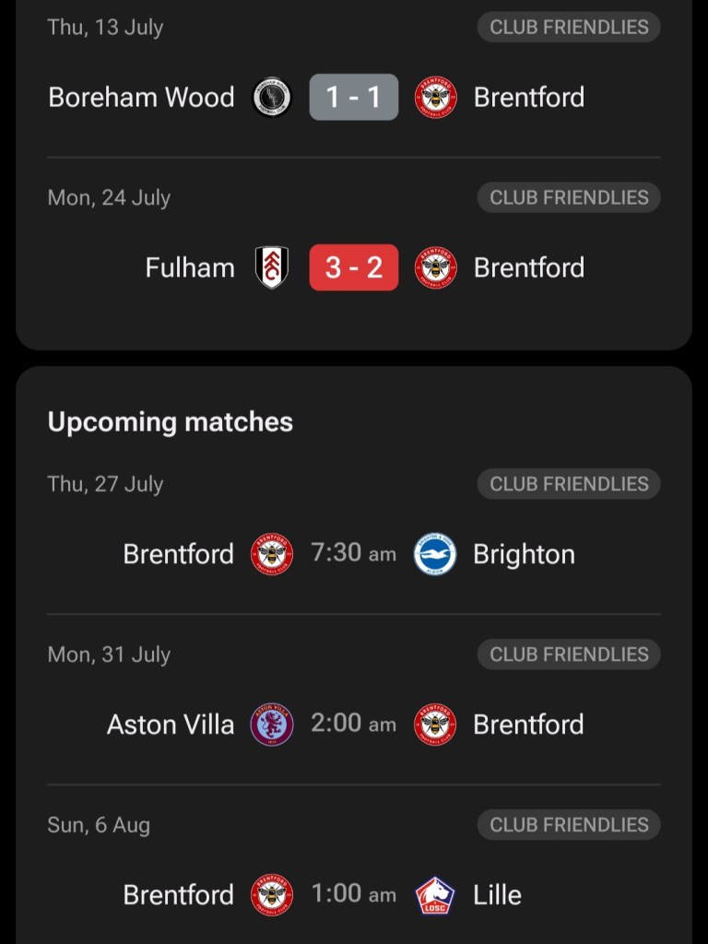Image resolution: width=708 pixels, height=944 pixels.
Task: Select the Club Friendlies tag for 31 July
Action: click(x=569, y=655)
